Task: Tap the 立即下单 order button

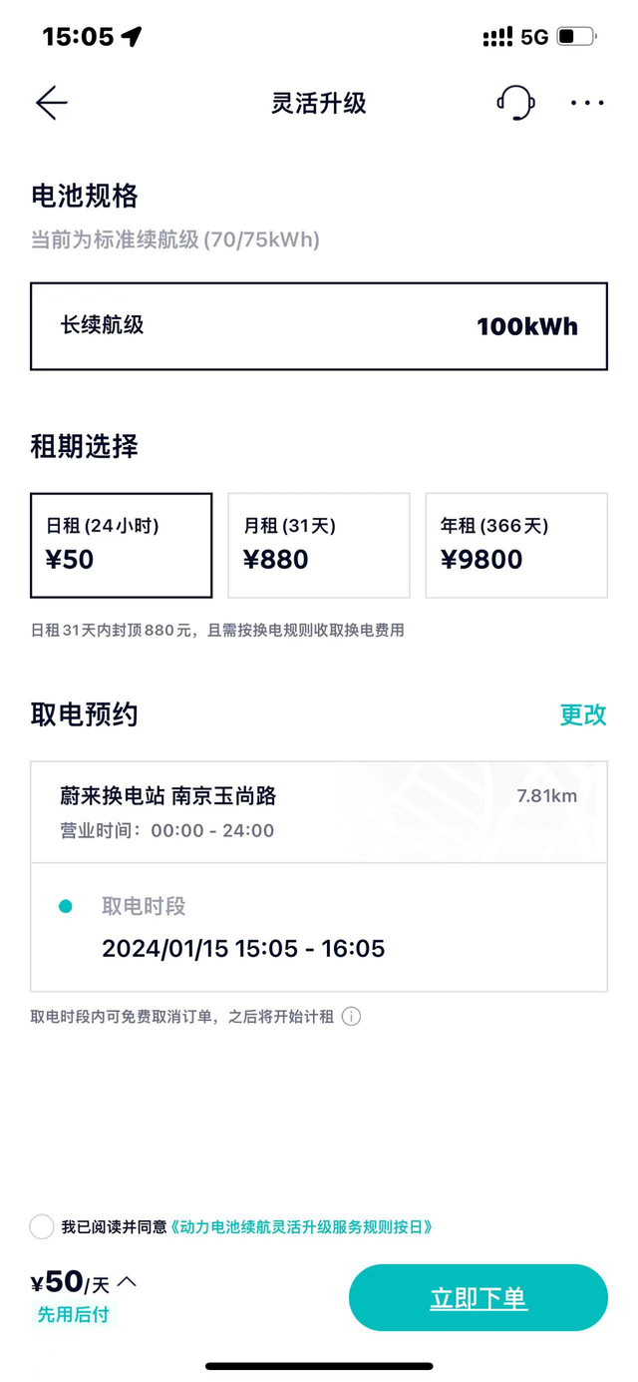Action: [478, 1297]
